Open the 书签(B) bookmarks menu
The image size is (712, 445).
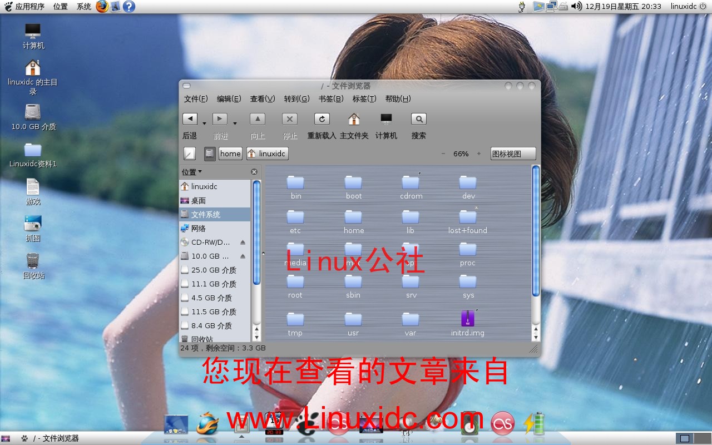[331, 98]
